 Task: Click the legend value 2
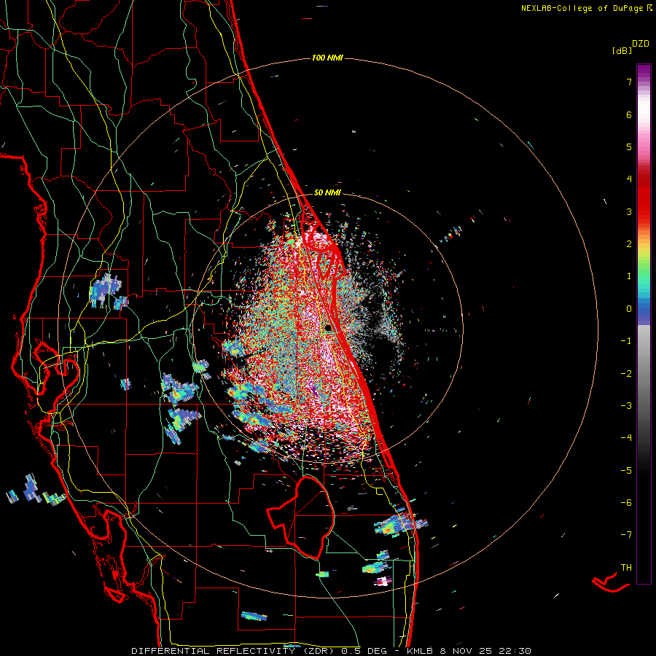629,244
